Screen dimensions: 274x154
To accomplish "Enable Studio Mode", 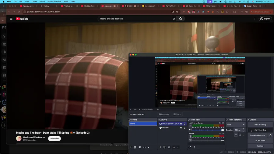I will [x=260, y=141].
